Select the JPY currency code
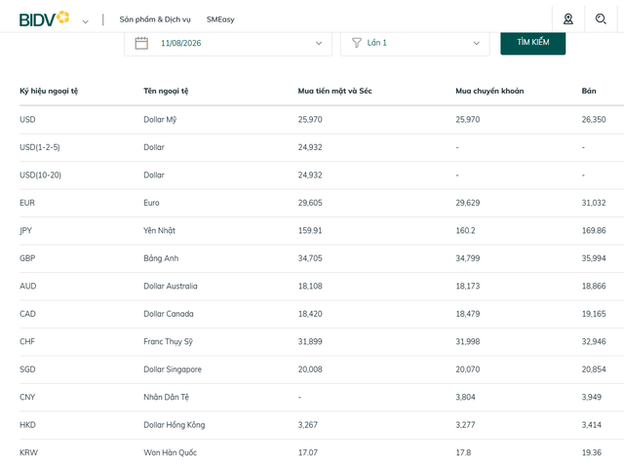624x465 pixels. pos(25,231)
